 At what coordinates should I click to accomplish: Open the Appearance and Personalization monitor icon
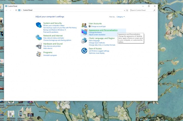[x=84, y=32]
